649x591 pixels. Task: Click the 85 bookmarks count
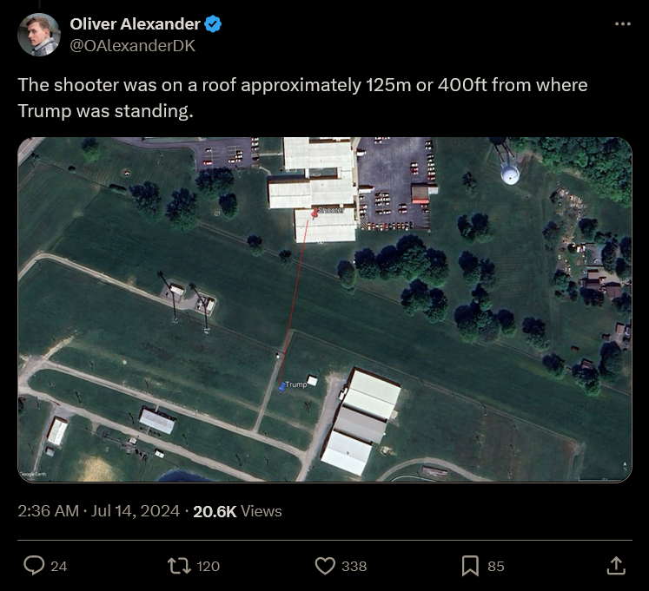click(x=495, y=566)
